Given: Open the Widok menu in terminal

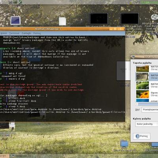Looking at the screenshot, I should (4, 33).
